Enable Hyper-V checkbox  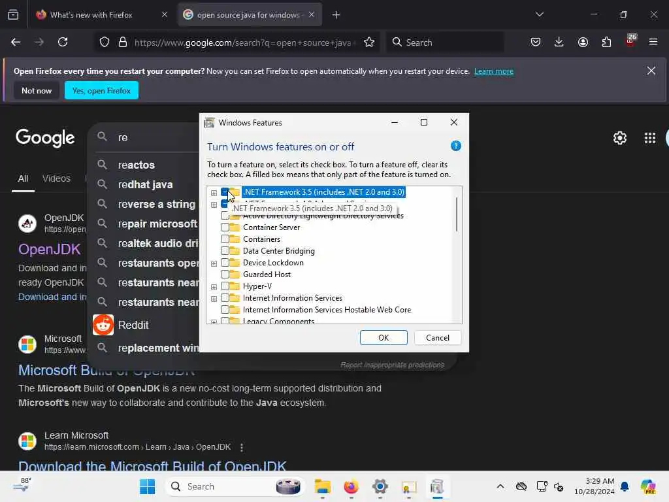pos(225,286)
